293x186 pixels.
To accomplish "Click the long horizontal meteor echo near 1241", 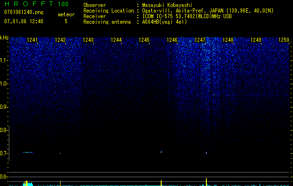I will 28,152.
